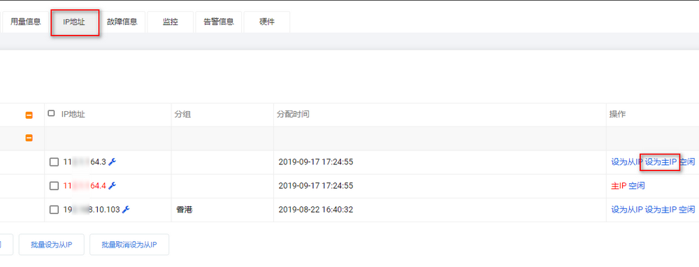The image size is (699, 267).
Task: Click wrench icon beside IP ending 64.3
Action: pos(113,162)
